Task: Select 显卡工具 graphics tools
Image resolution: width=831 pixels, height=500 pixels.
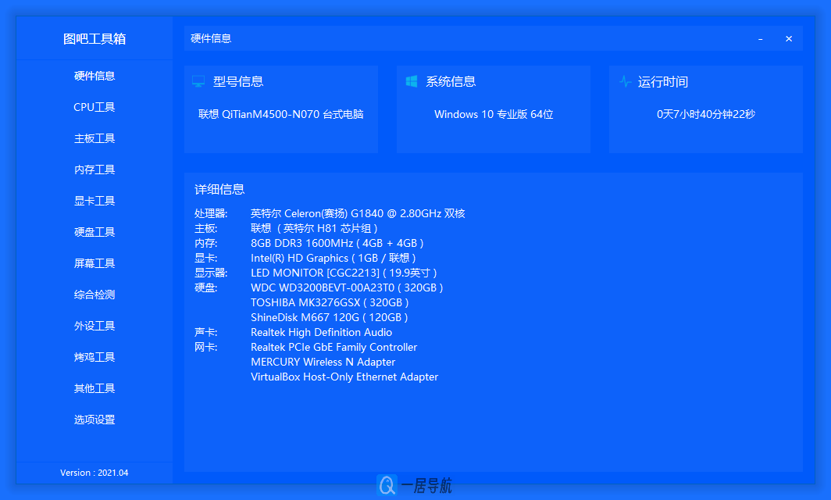Action: coord(94,200)
